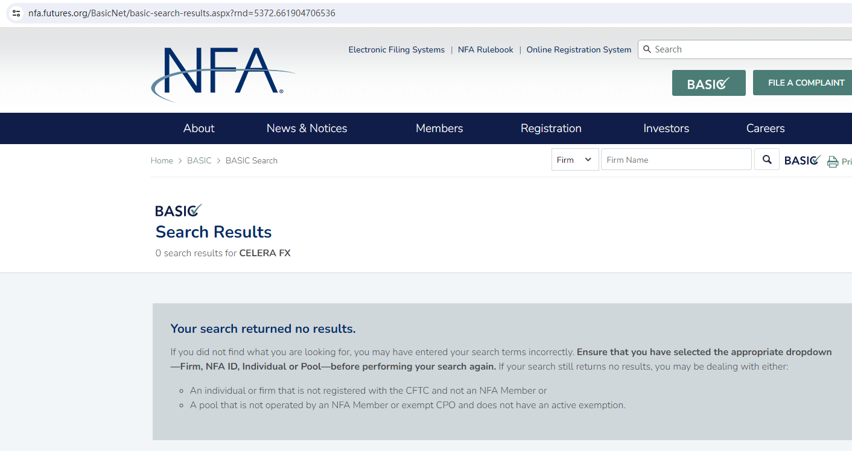The height and width of the screenshot is (451, 852).
Task: Go to the Home breadcrumb link
Action: tap(162, 160)
